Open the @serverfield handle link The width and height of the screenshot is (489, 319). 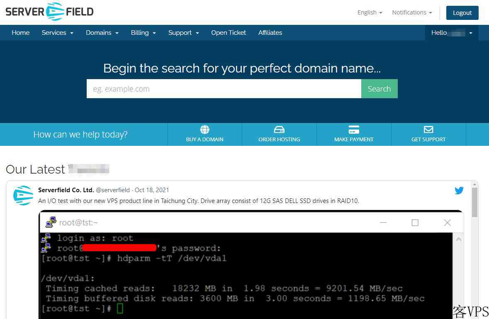112,190
